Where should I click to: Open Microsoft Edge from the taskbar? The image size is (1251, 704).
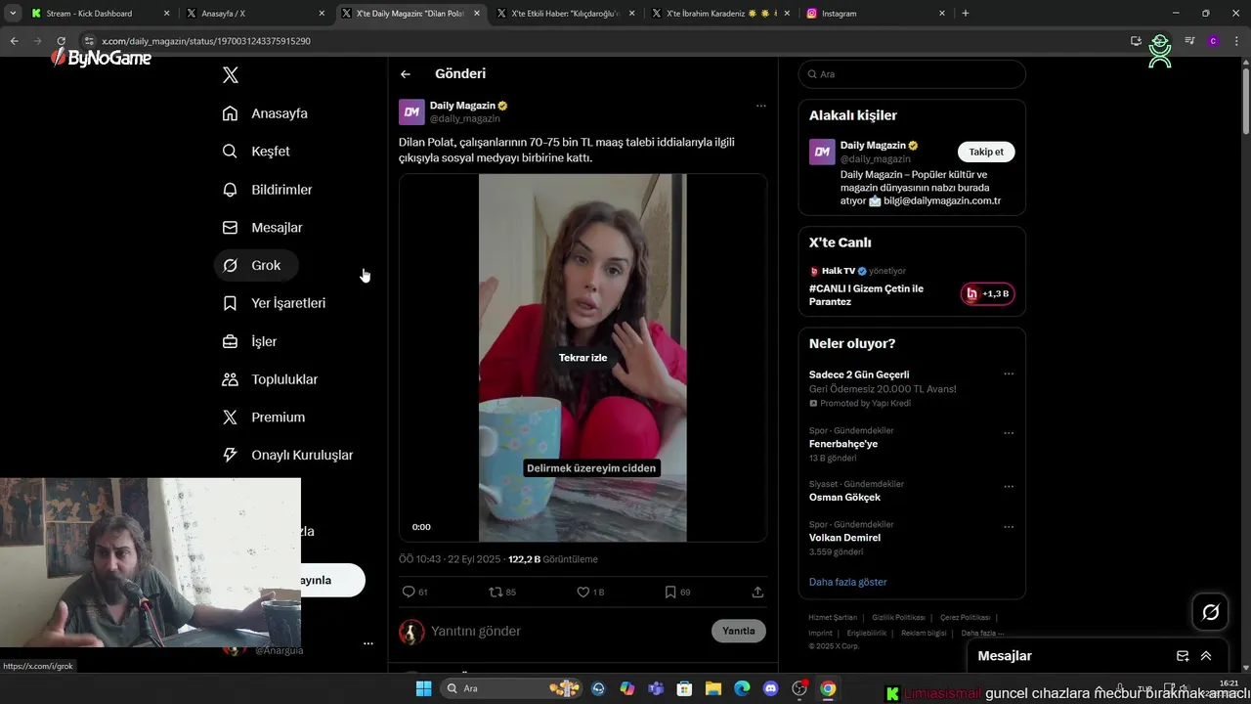click(x=742, y=688)
